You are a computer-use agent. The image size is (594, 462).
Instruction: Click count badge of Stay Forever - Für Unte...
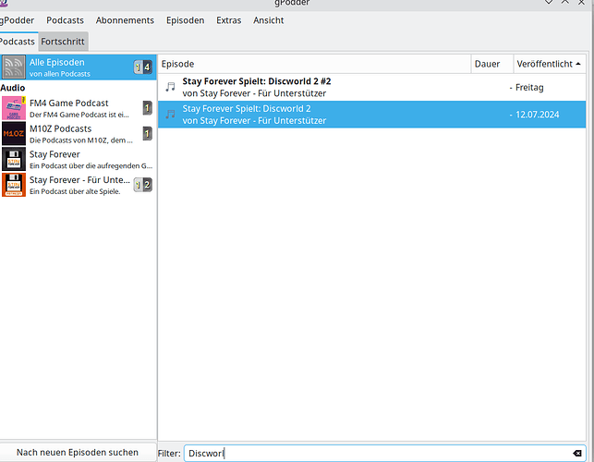(x=143, y=185)
